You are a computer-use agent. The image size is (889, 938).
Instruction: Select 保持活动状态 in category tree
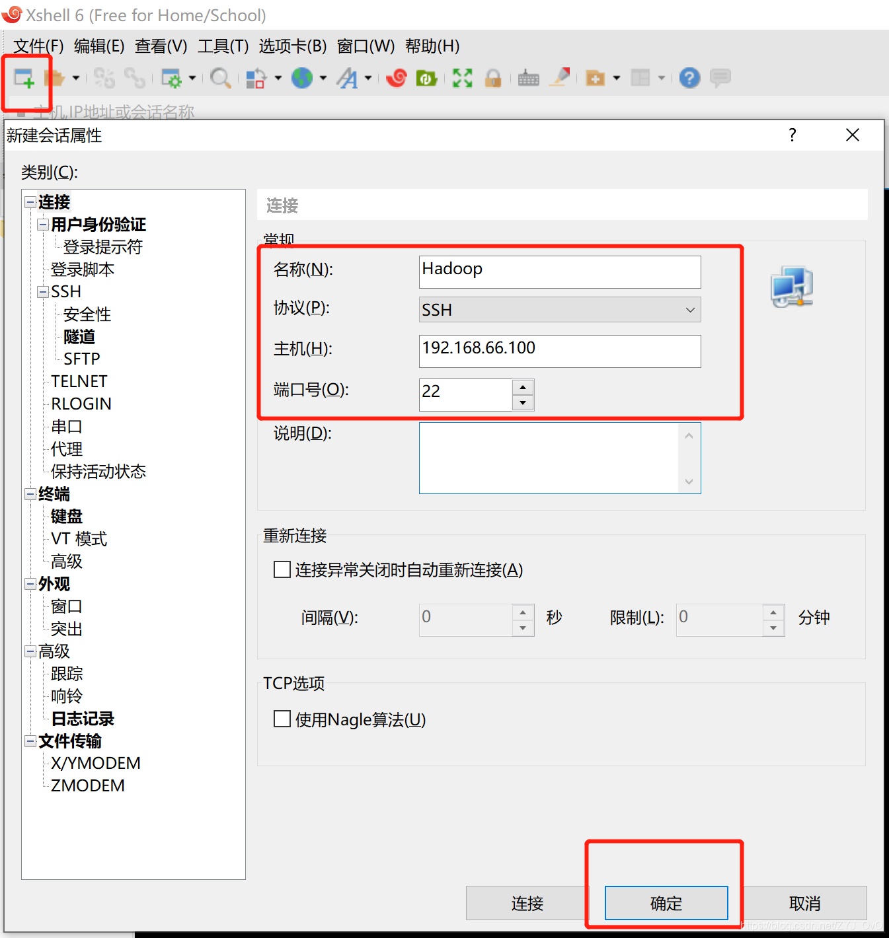pyautogui.click(x=98, y=472)
